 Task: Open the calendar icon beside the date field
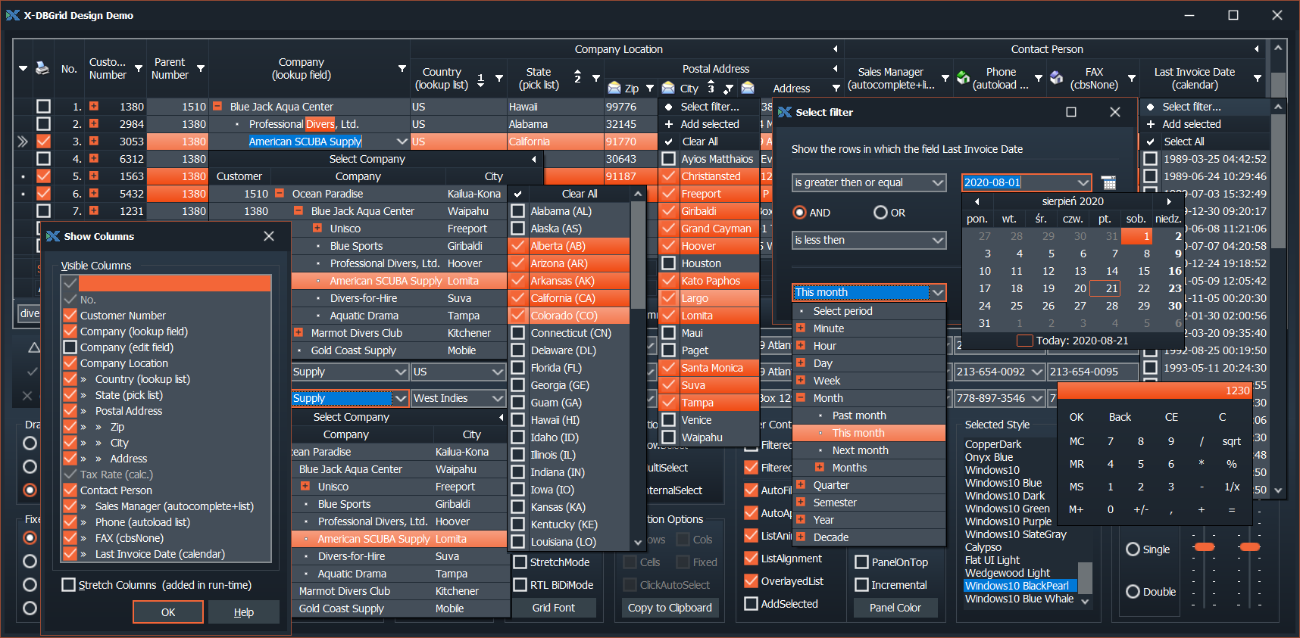click(x=1108, y=182)
